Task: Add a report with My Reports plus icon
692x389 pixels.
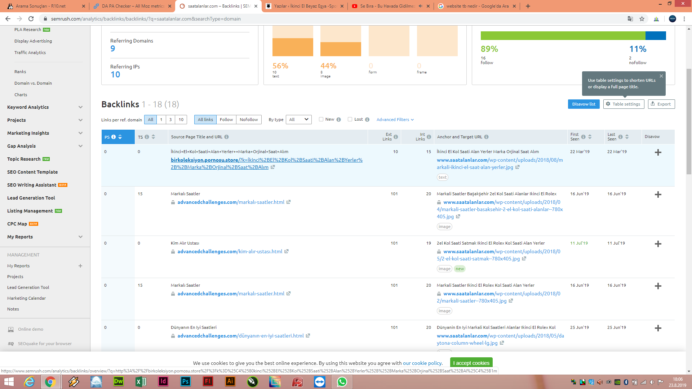Action: pos(80,266)
